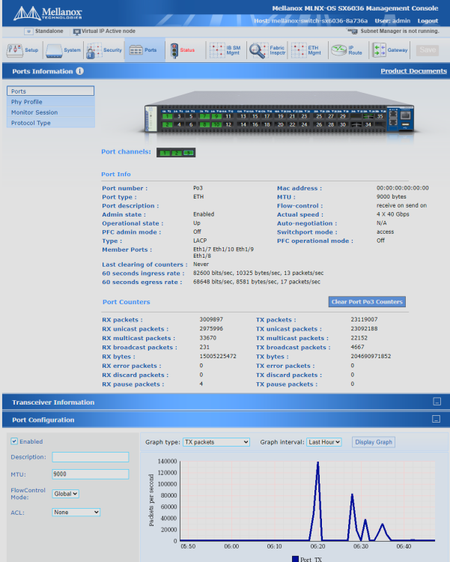Click TX unicast packets value 23092188

(364, 329)
